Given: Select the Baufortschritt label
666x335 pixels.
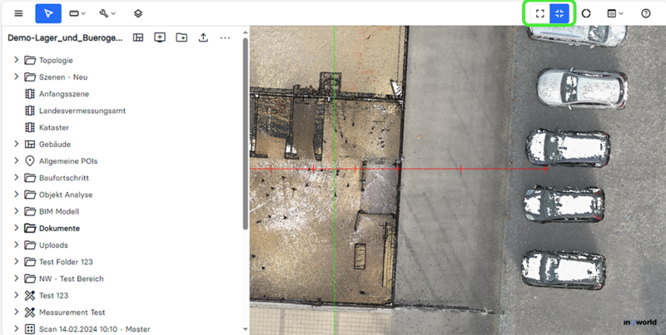Looking at the screenshot, I should click(64, 178).
